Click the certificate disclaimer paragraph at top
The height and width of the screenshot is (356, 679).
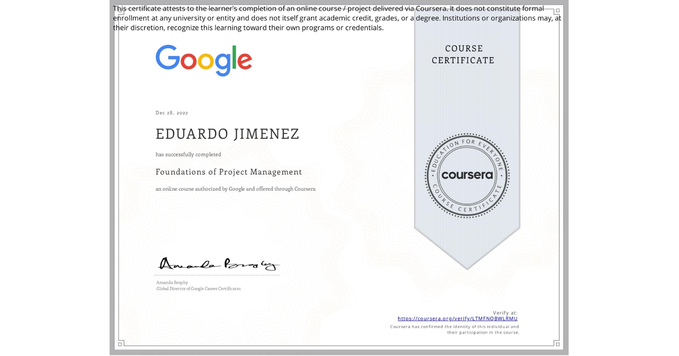(x=337, y=18)
